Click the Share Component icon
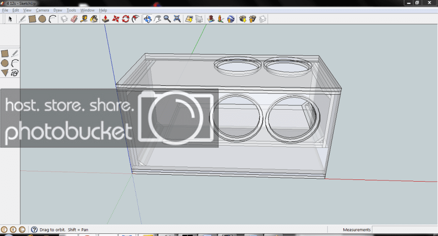This screenshot has width=438, height=236. click(262, 19)
